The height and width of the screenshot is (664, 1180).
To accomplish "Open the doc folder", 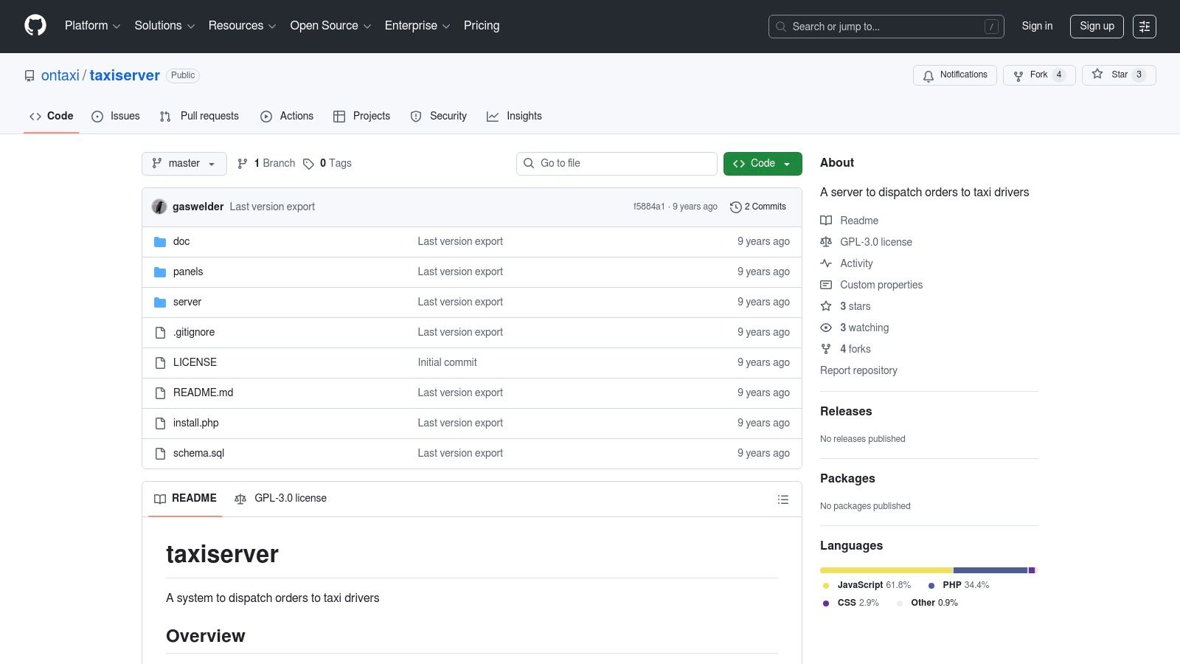I will (181, 241).
